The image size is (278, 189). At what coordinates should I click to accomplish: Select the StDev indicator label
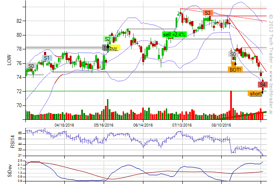click(x=9, y=171)
